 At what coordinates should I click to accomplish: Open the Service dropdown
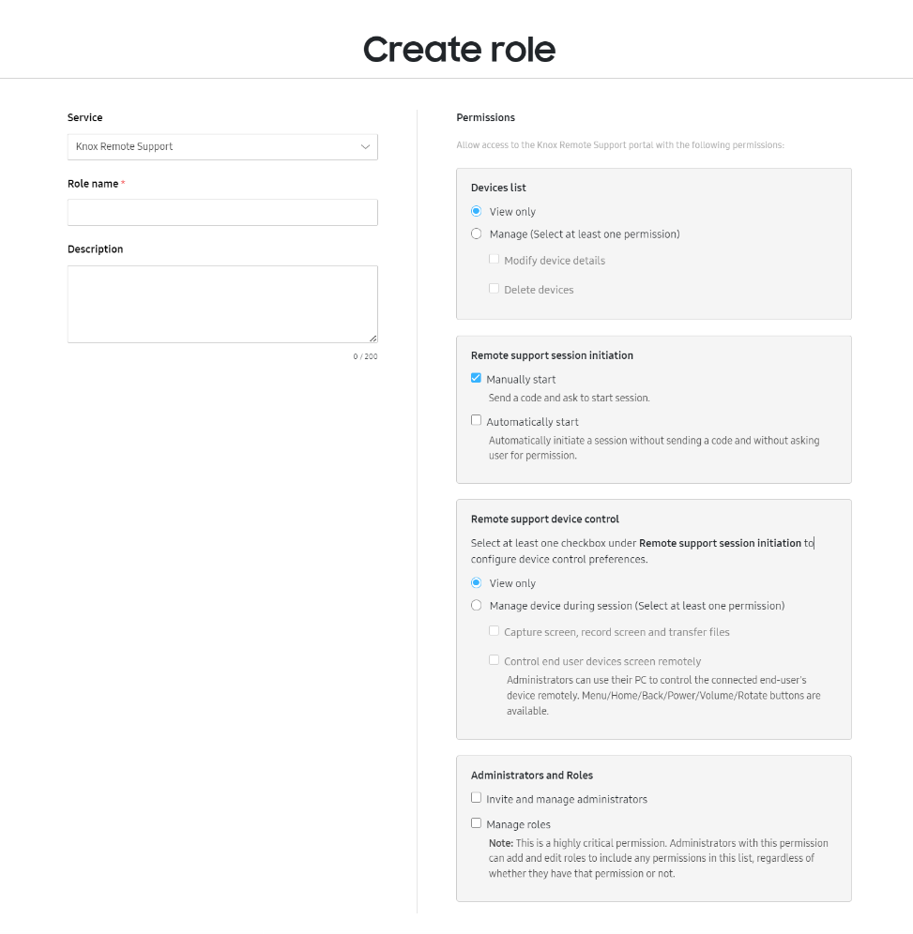pyautogui.click(x=221, y=147)
